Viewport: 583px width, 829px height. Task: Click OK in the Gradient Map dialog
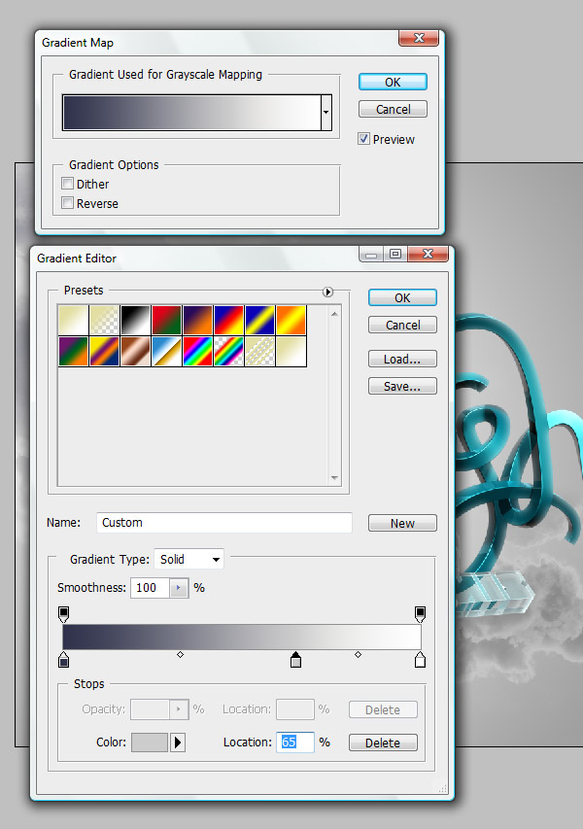coord(393,82)
